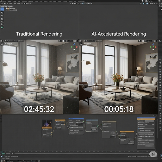The image size is (162, 162).
Task: Open the first dropdown in the rightmost node panel
Action: tap(149, 121)
